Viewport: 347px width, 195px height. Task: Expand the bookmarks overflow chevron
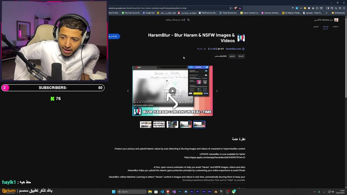point(326,13)
